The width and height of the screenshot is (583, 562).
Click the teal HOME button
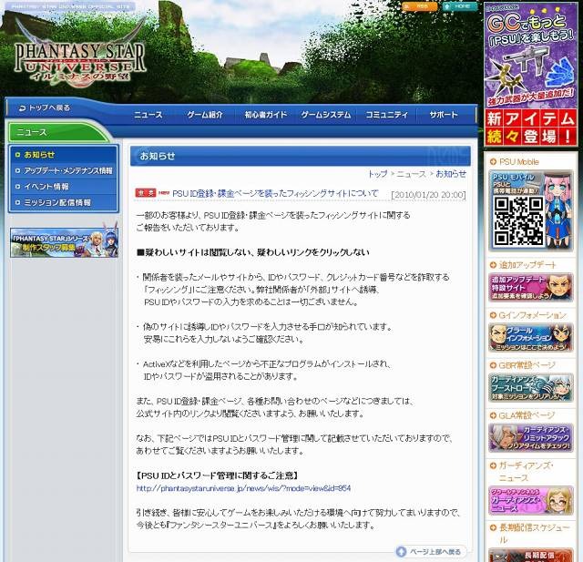tap(460, 6)
